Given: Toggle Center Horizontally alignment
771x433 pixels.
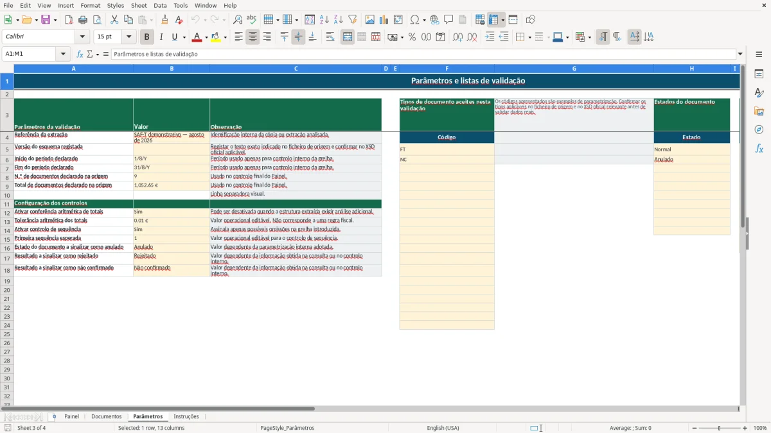Looking at the screenshot, I should pyautogui.click(x=253, y=37).
